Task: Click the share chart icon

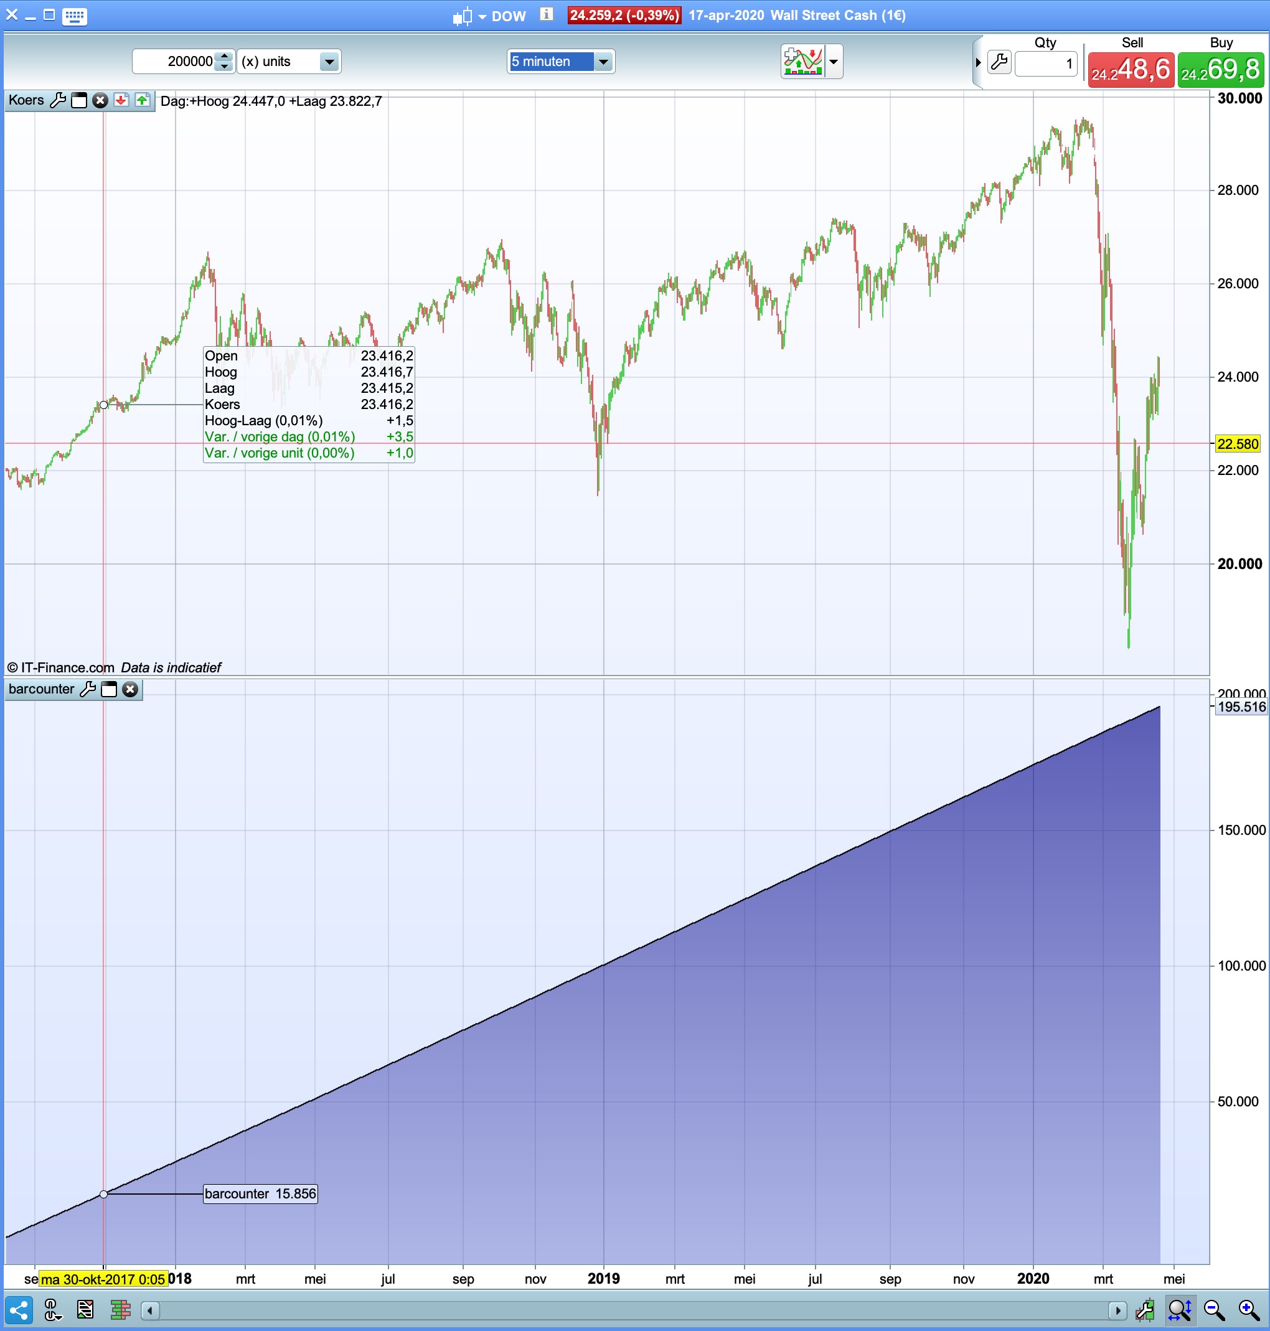Action: click(x=18, y=1310)
